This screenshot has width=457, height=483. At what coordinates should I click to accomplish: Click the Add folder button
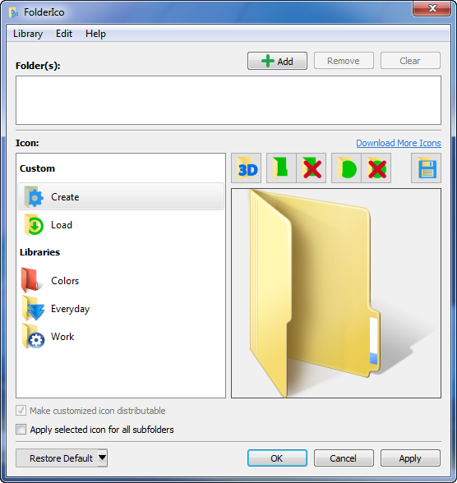277,61
